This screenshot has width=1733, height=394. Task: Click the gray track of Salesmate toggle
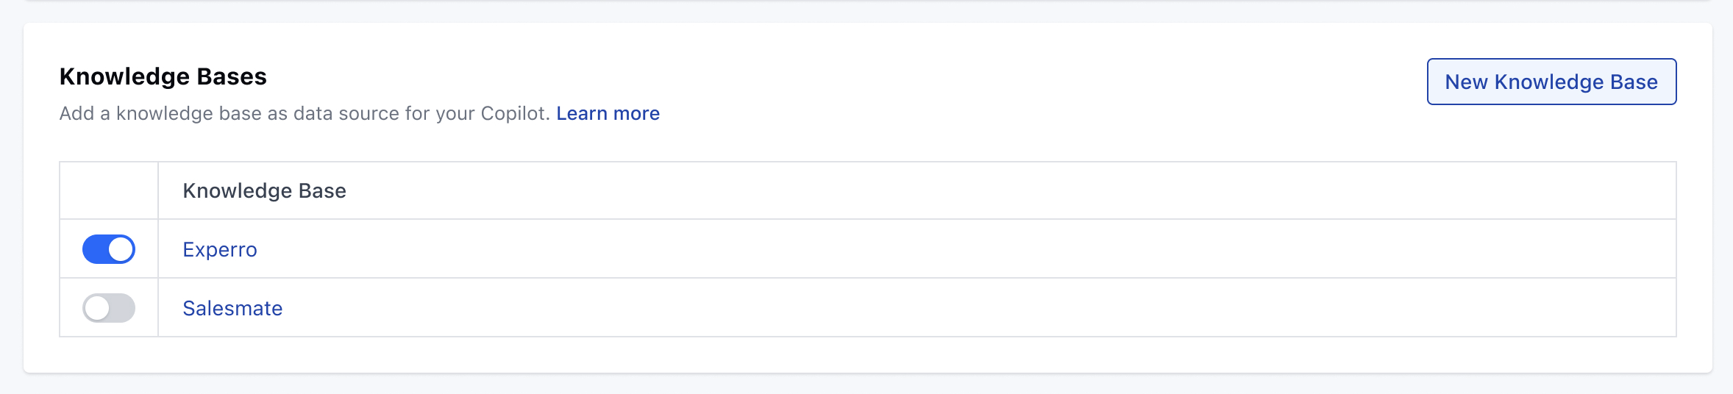click(124, 308)
